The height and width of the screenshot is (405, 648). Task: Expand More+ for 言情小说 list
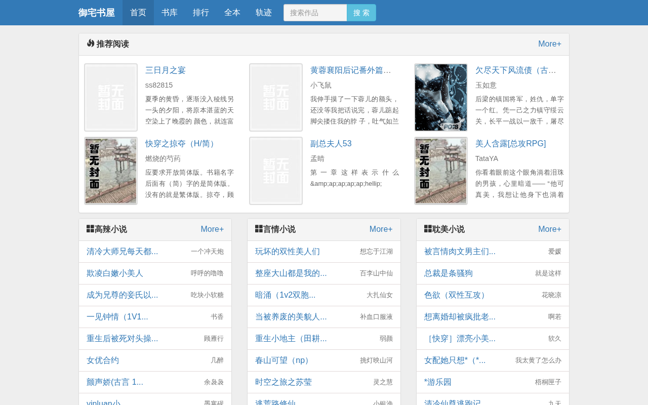pyautogui.click(x=381, y=229)
